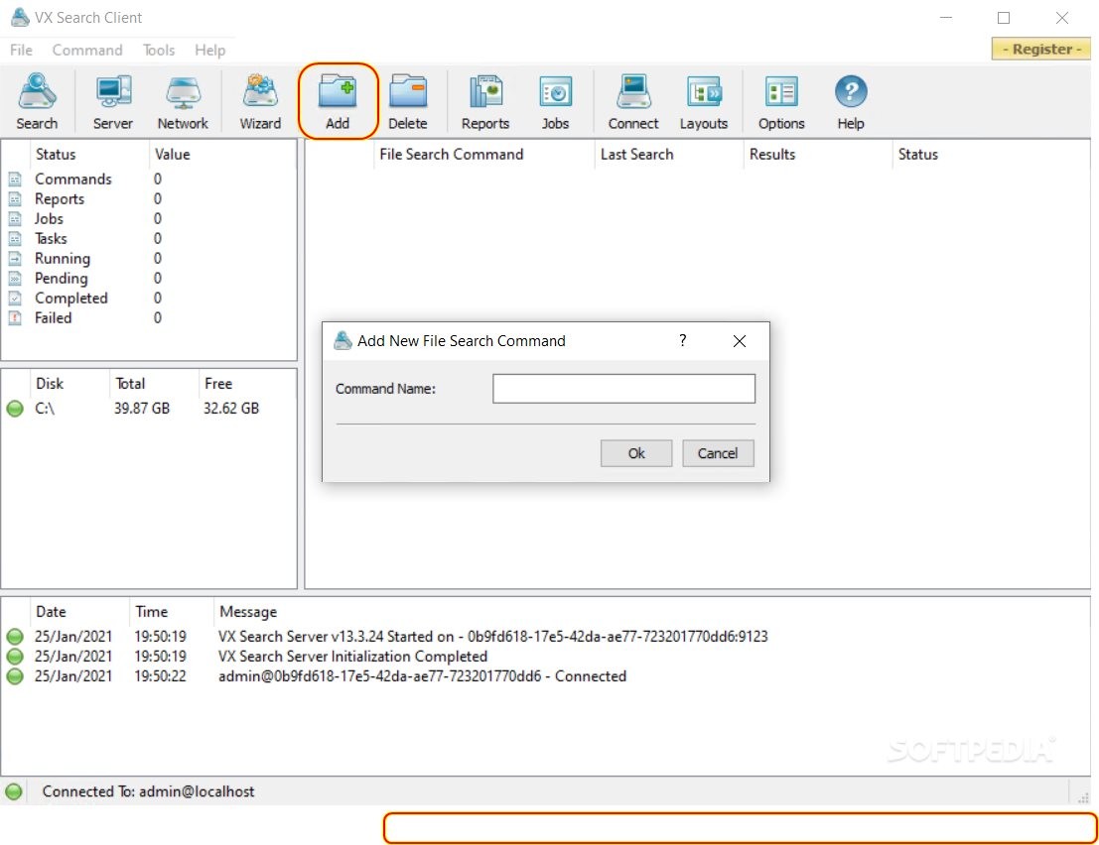The image size is (1099, 845).
Task: Click the Running status row icon
Action: 15,258
